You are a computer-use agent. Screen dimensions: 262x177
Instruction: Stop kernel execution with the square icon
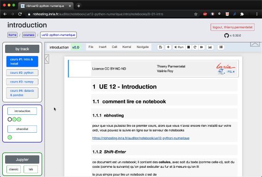point(188,47)
